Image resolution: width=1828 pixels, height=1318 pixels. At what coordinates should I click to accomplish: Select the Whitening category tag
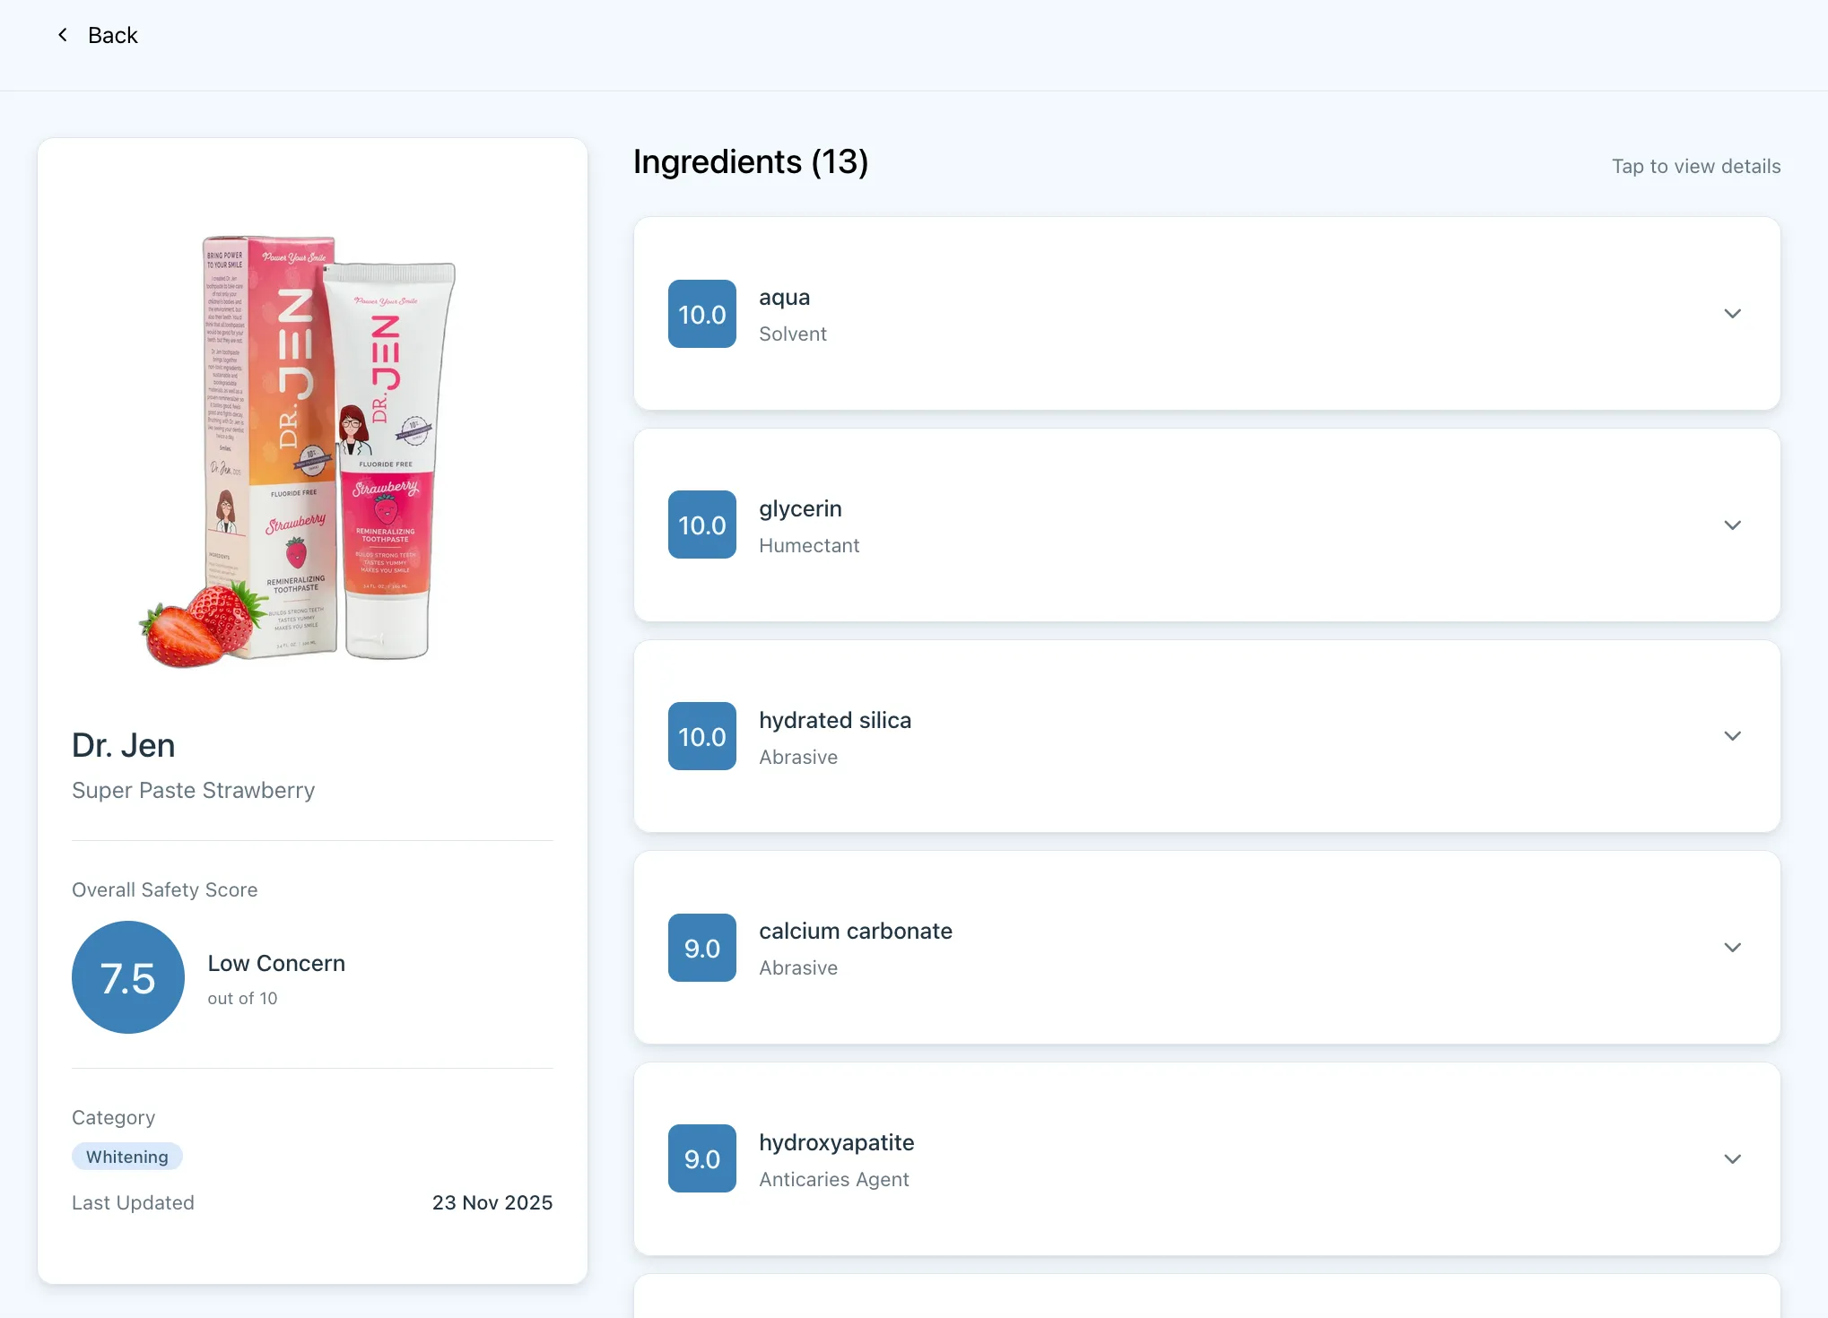pos(127,1157)
